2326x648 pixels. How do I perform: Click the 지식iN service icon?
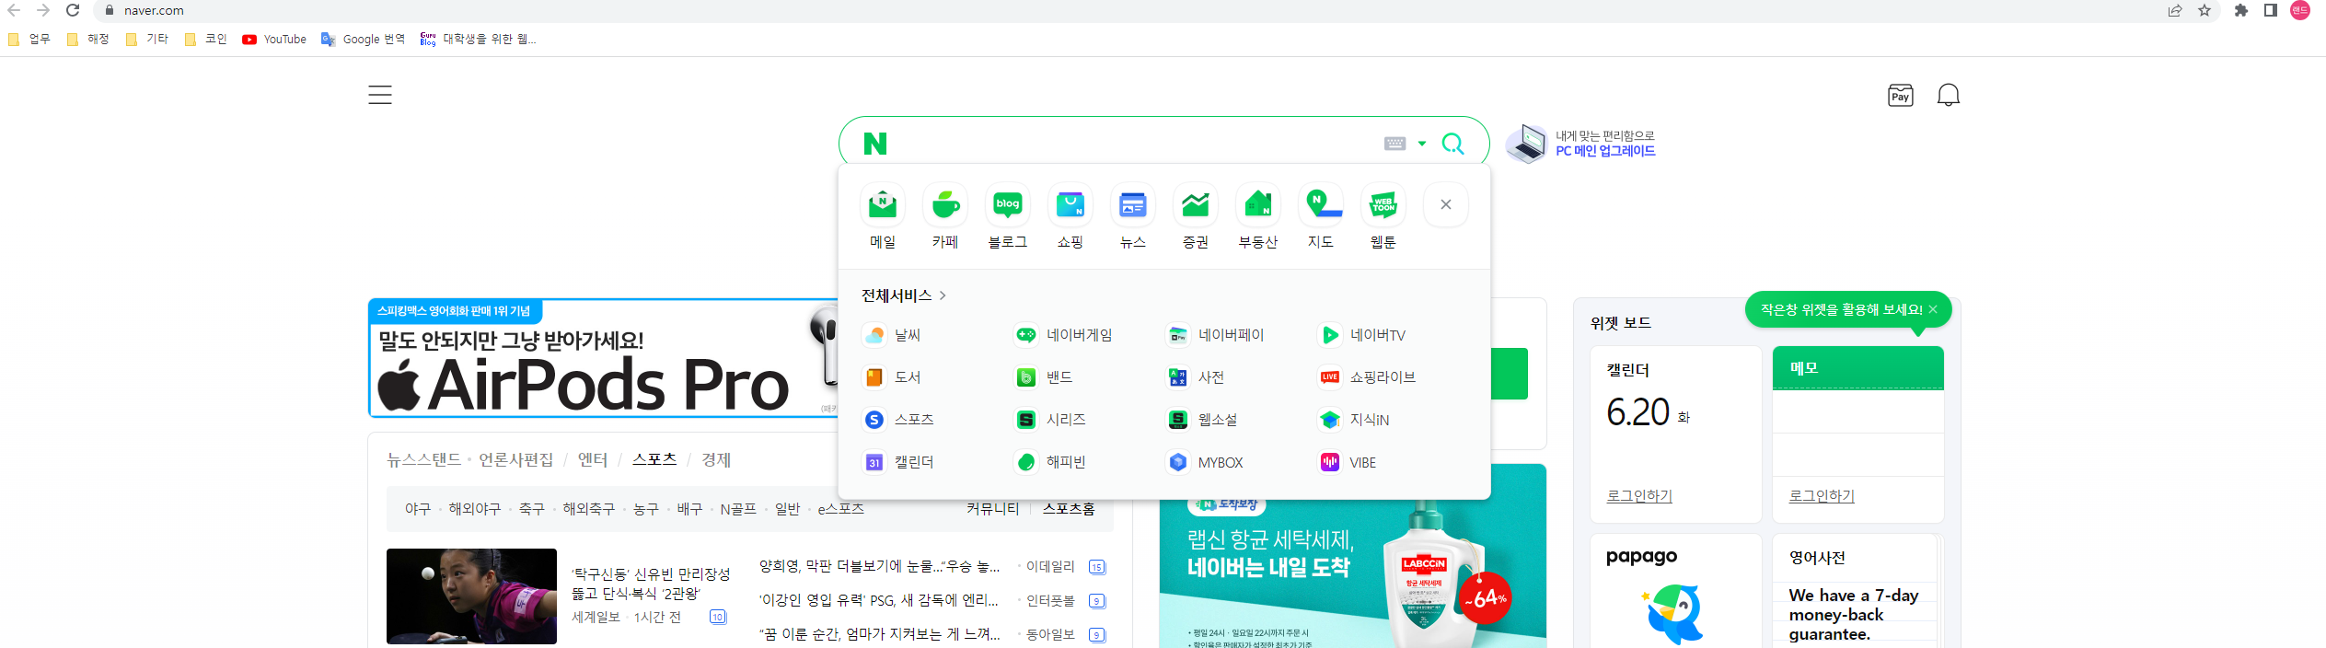pyautogui.click(x=1330, y=420)
